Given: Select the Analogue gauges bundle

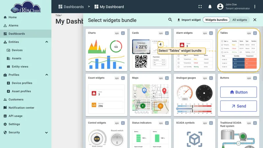Looking at the screenshot, I should (194, 95).
